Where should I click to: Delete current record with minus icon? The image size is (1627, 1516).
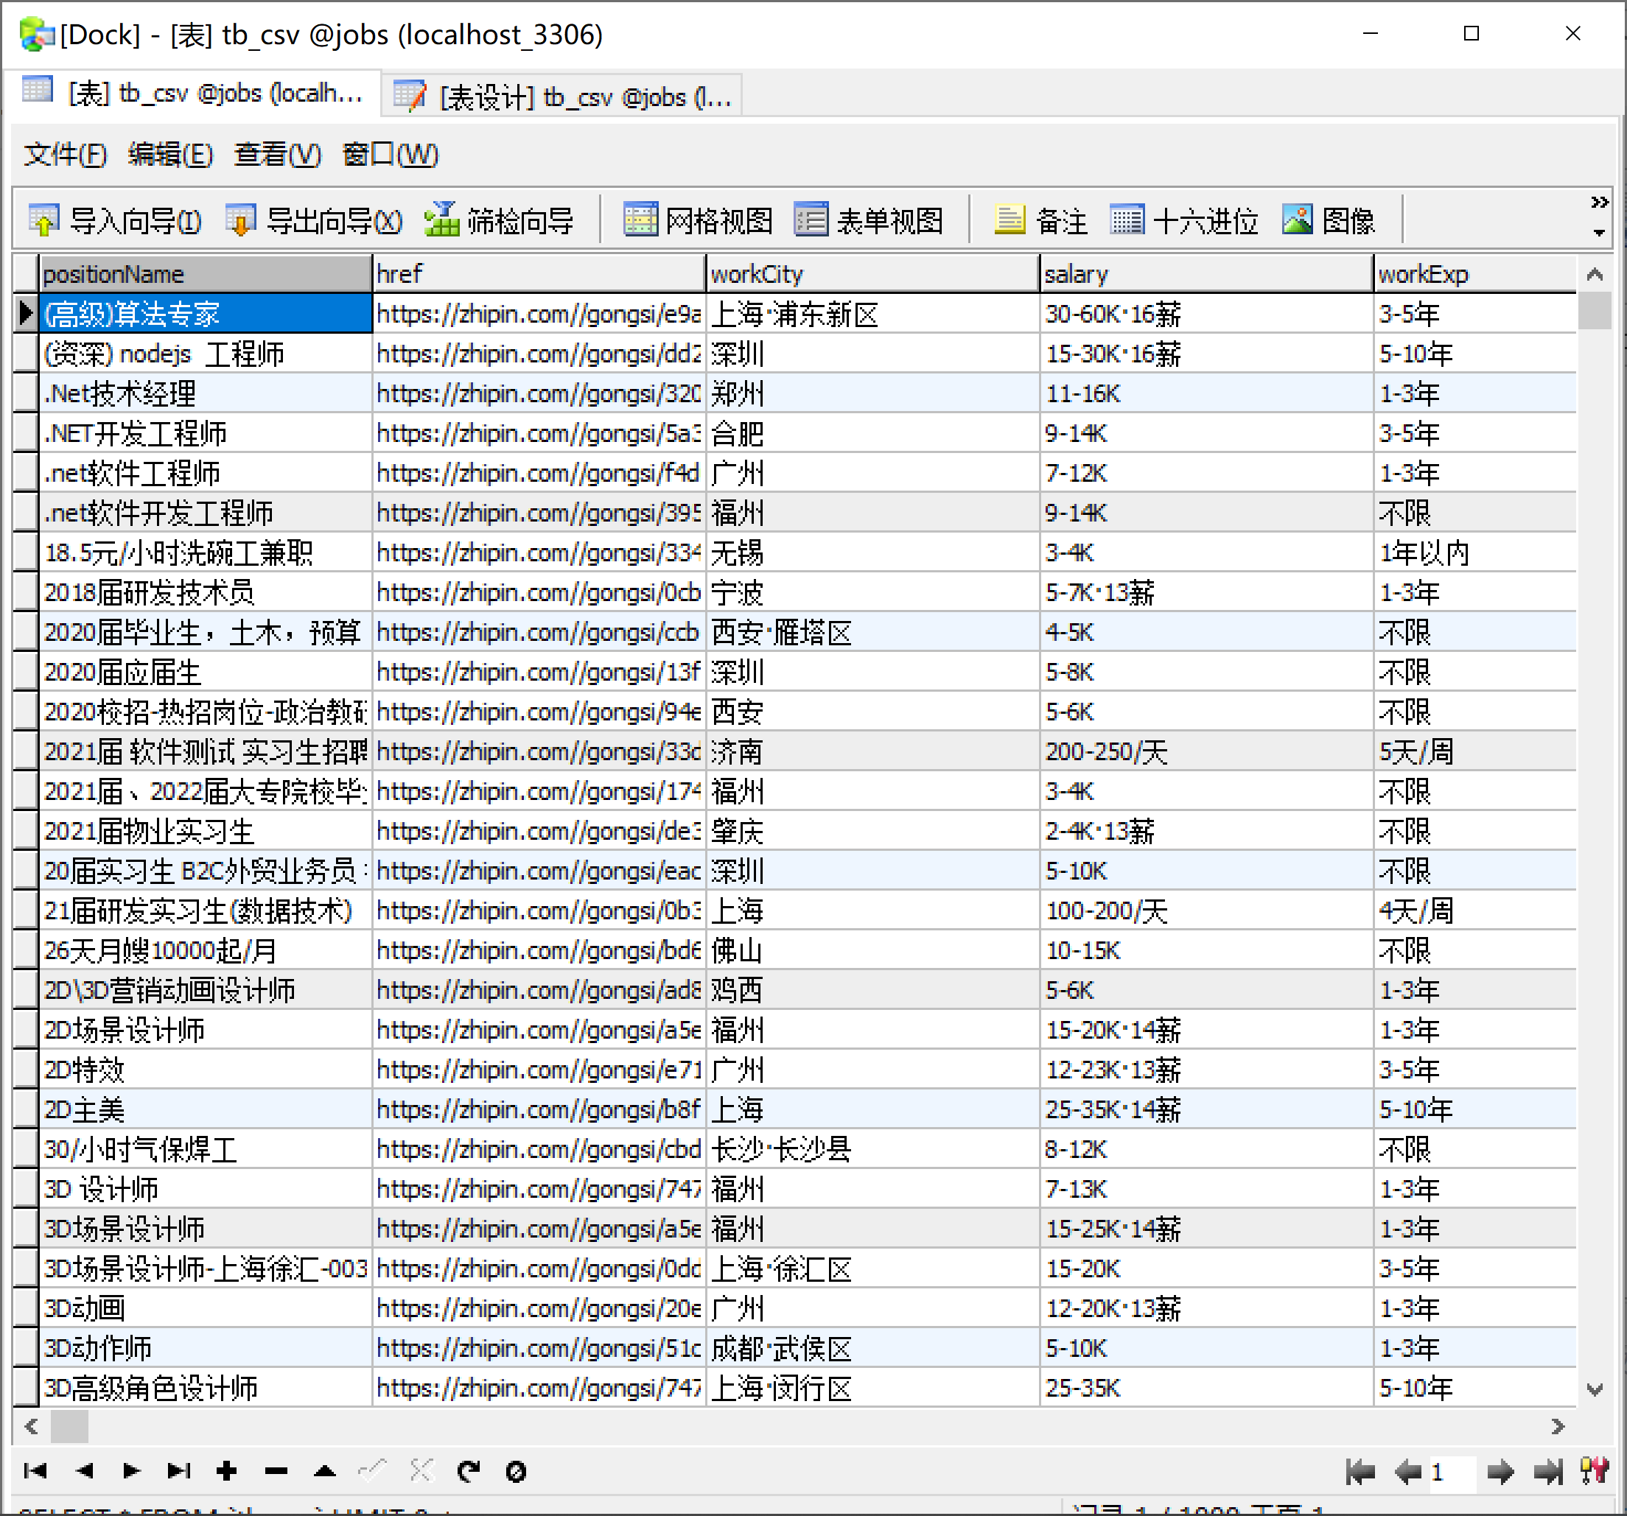pos(276,1471)
